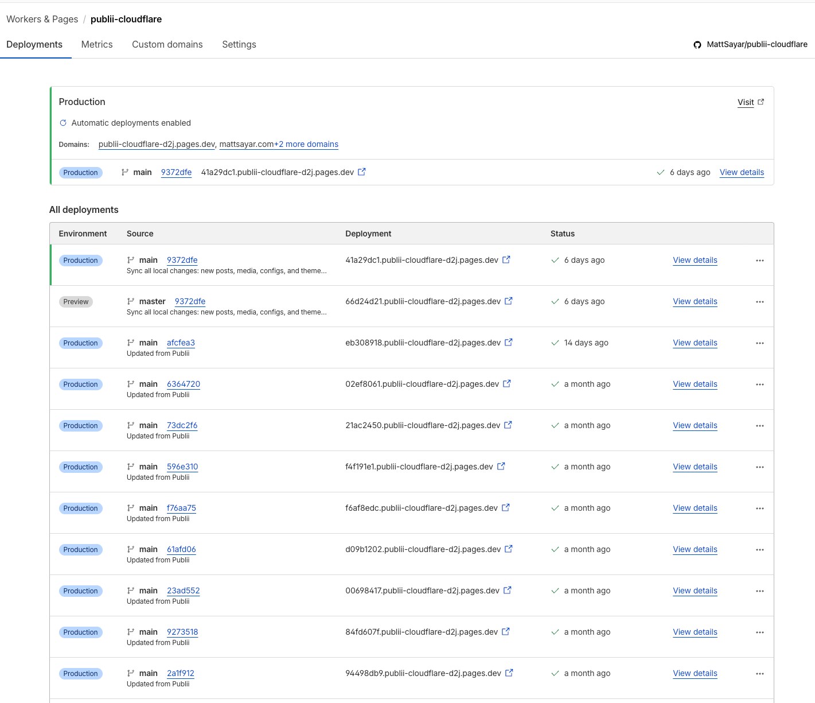Open external link icon for 94498db9 deployment

click(509, 673)
